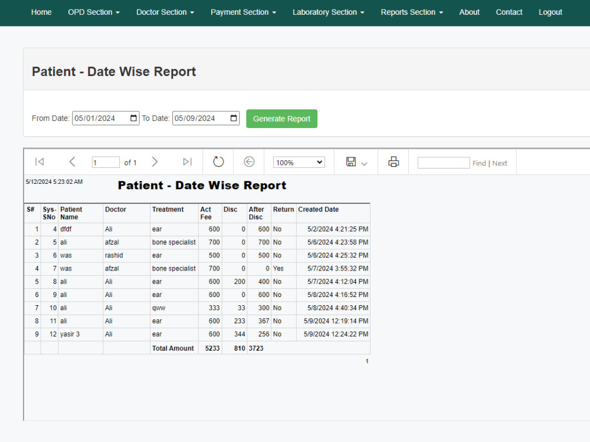Screen dimensions: 590x442
Task: Click report timestamp 5/12/2024 5:23:02 AM
Action: 54,182
